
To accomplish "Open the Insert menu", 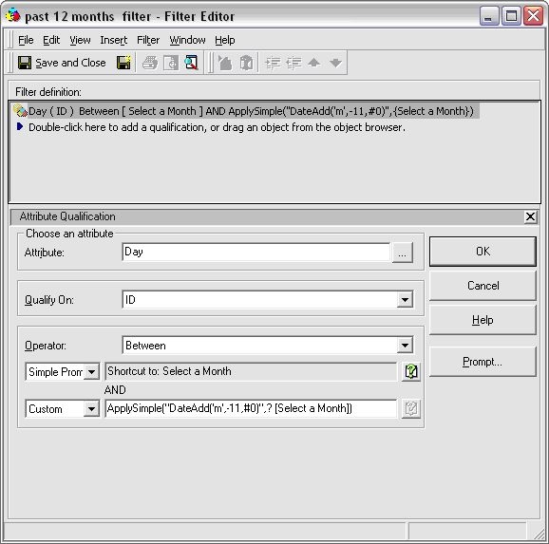I will coord(113,40).
